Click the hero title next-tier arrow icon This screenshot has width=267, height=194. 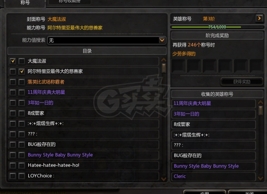pyautogui.click(x=259, y=18)
